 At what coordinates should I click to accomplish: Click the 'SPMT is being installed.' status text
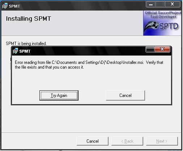click(x=26, y=43)
